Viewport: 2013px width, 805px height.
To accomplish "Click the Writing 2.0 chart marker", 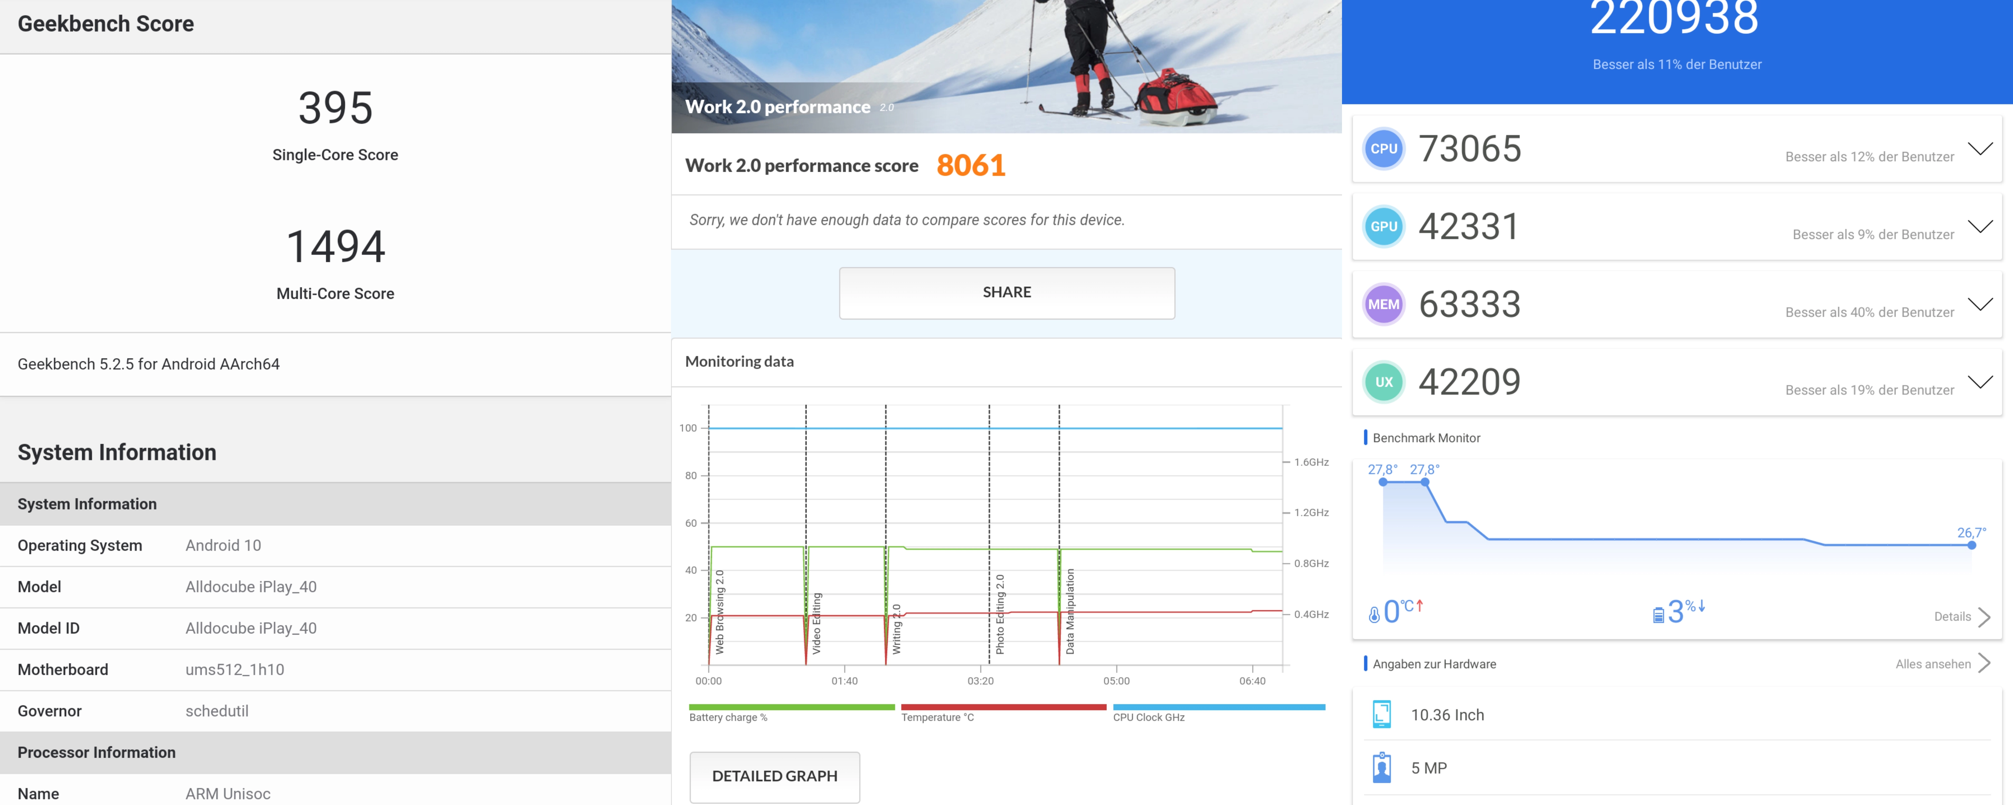I will click(x=896, y=629).
